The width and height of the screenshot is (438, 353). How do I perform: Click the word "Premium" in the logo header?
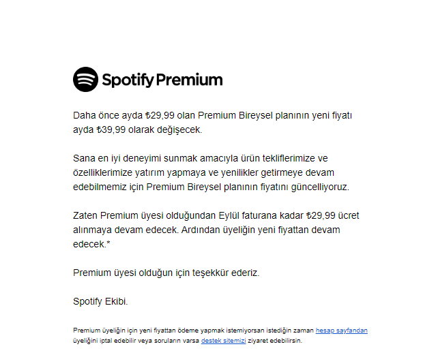tap(190, 80)
